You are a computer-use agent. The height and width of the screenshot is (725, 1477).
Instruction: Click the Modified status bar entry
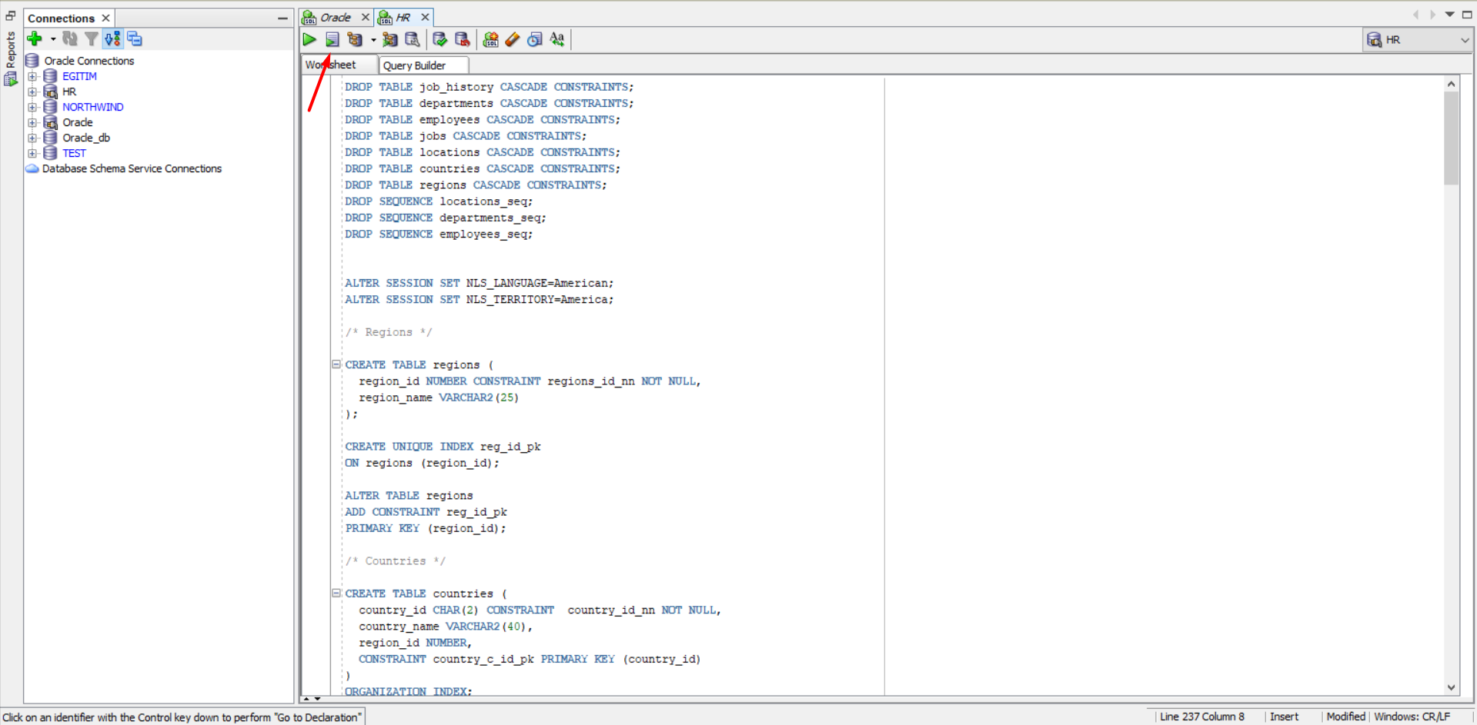pos(1345,717)
